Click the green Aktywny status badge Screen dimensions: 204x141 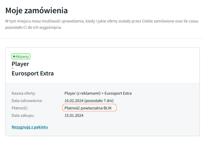(x=21, y=56)
